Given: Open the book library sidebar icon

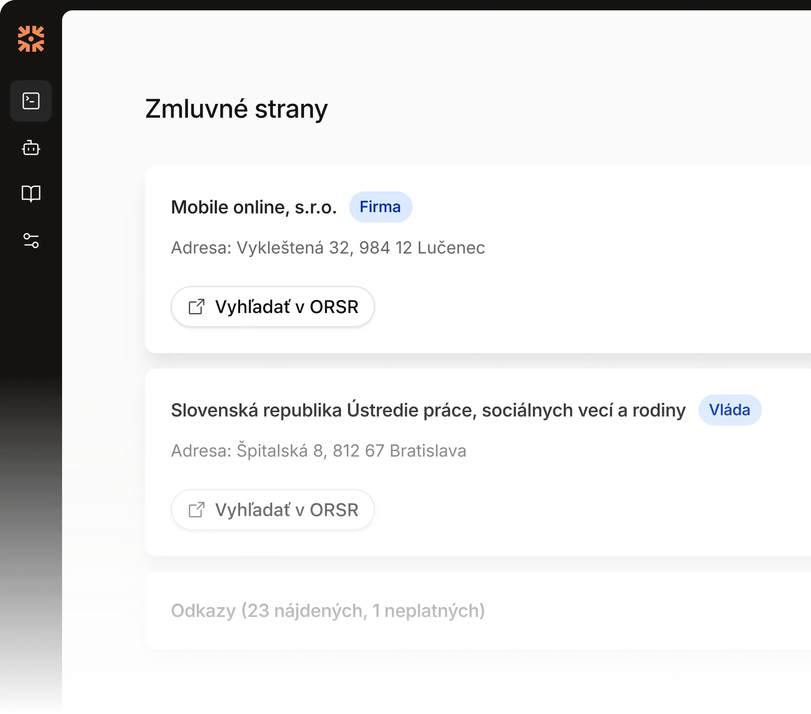Looking at the screenshot, I should 31,194.
